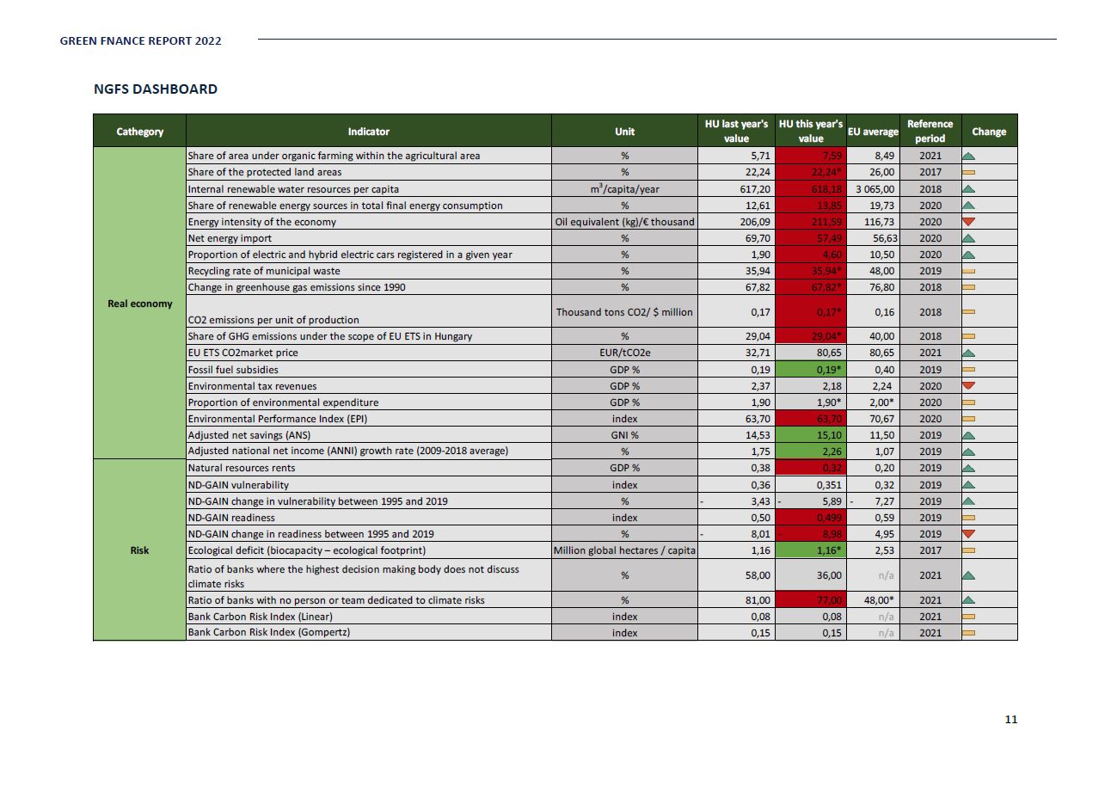This screenshot has width=1111, height=786.
Task: Click yellow dash icon for Recycling rate of municipal waste
Action: pos(968,271)
